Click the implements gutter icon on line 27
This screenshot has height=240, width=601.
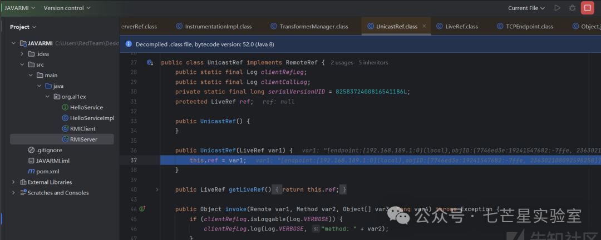(x=150, y=62)
